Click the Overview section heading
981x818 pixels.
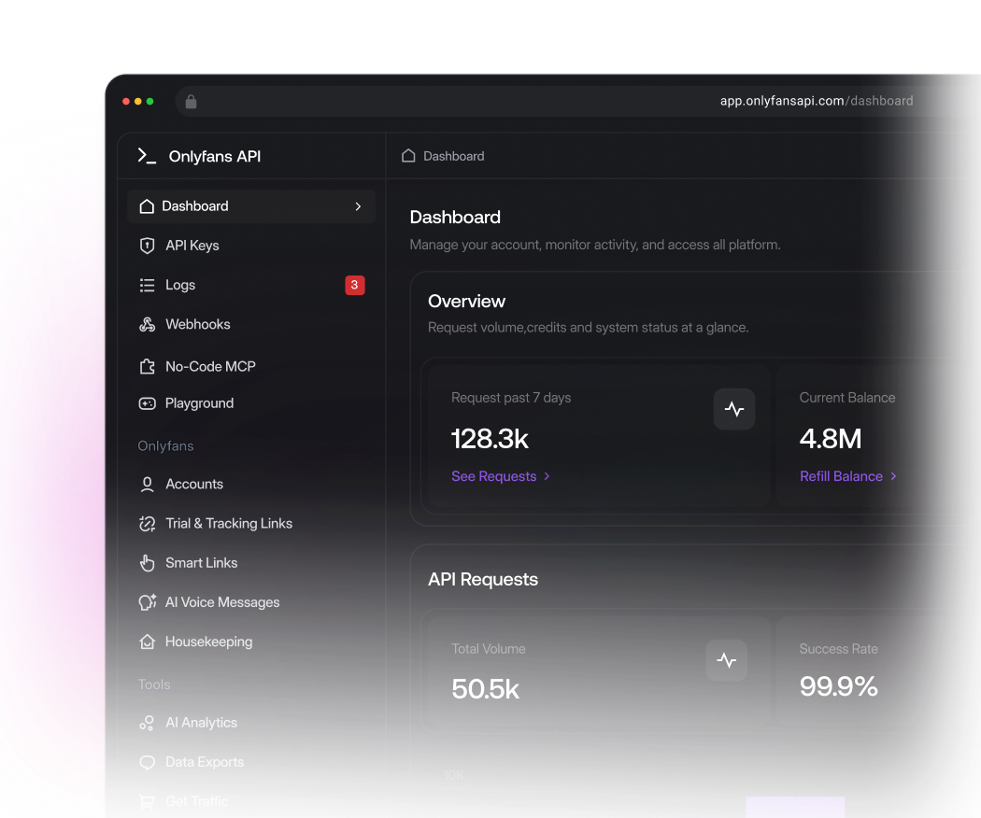(467, 302)
